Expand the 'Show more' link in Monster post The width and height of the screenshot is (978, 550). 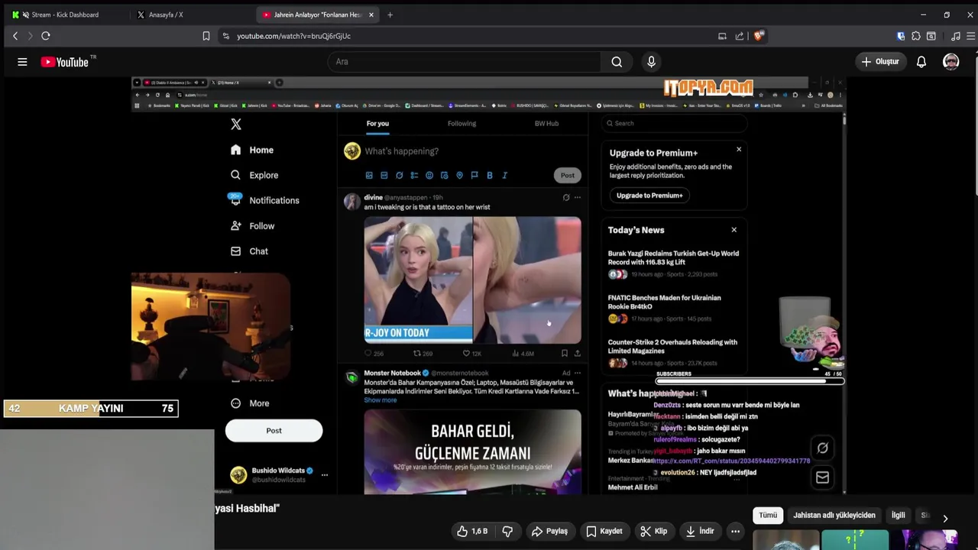click(380, 400)
